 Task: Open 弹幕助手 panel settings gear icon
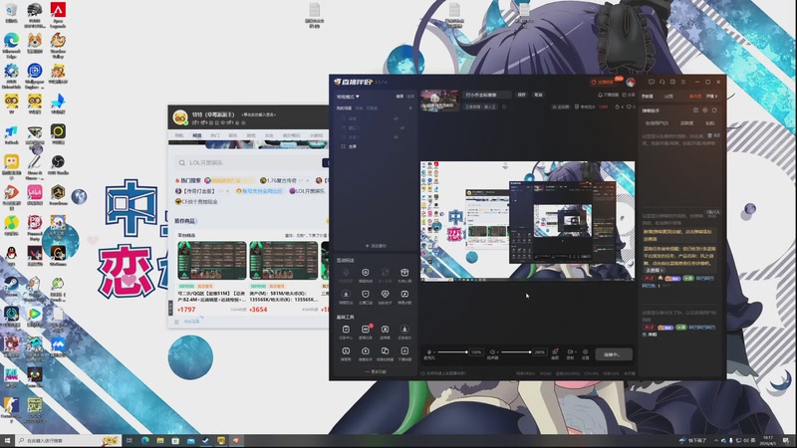pyautogui.click(x=705, y=111)
